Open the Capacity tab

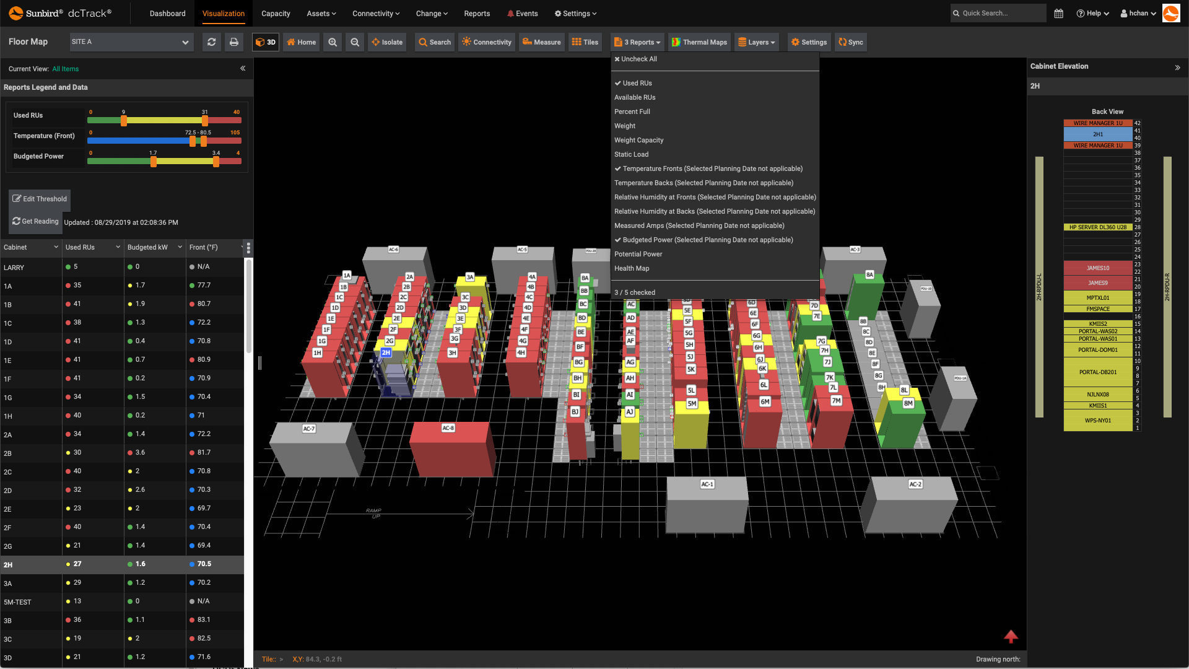276,14
